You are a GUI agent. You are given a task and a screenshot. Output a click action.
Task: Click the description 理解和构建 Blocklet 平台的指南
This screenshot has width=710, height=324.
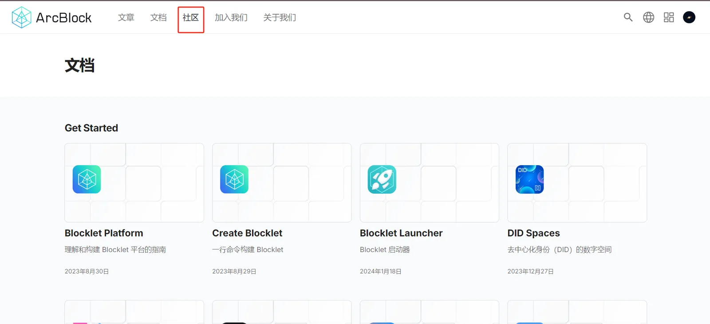115,249
